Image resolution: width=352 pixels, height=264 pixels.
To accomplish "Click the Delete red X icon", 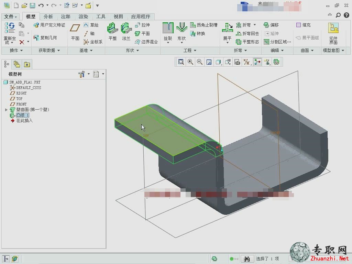I will tap(22, 42).
